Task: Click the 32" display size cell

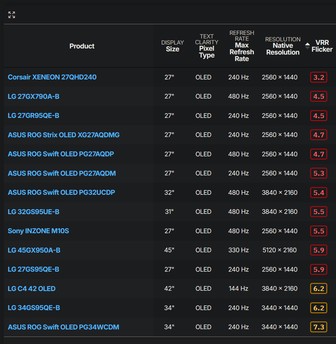Action: (x=169, y=193)
